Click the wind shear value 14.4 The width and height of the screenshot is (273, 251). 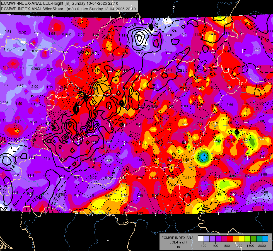(212, 34)
